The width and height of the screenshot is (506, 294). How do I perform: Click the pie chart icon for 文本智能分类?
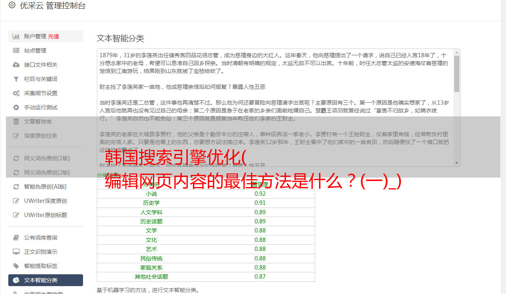coord(16,280)
